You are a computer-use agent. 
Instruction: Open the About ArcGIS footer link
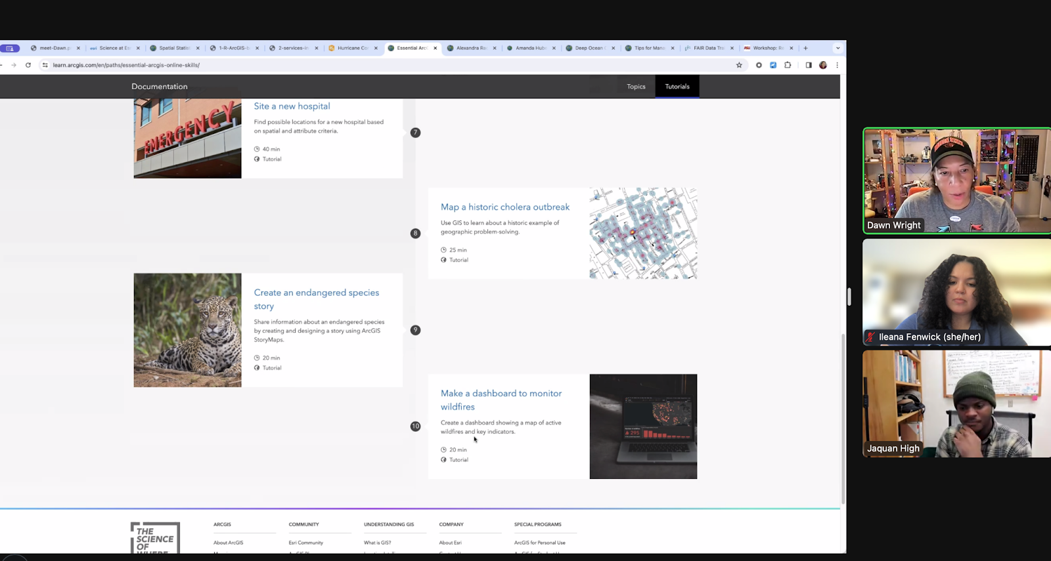point(228,543)
